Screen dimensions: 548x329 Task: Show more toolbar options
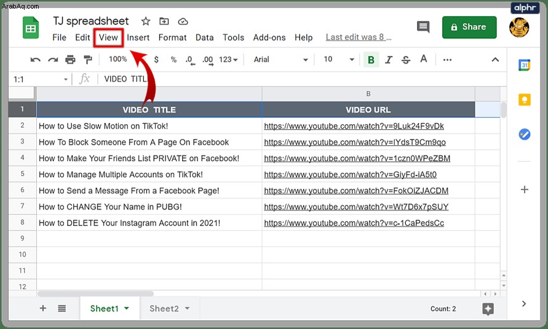click(447, 60)
